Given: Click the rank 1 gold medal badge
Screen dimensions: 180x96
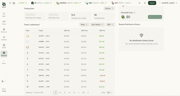Looking at the screenshot, I should coord(28,36).
